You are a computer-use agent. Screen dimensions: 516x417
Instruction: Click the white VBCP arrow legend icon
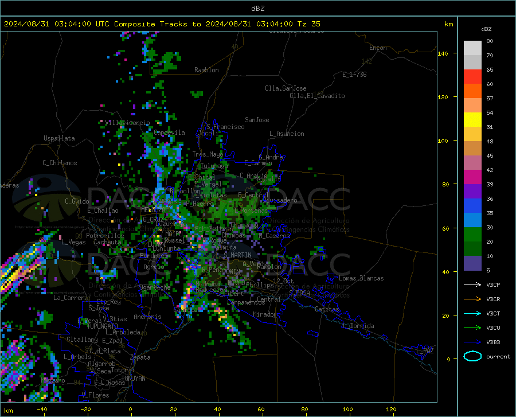coord(472,285)
